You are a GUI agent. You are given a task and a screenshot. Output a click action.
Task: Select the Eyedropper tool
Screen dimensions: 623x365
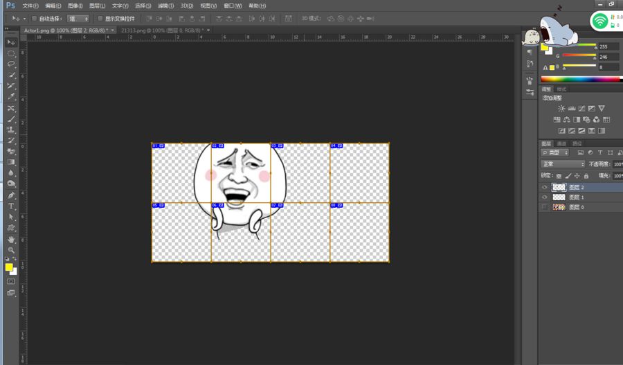(10, 97)
